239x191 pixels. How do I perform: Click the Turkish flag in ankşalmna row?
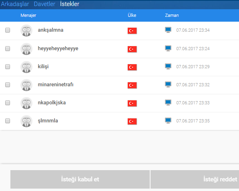132,31
